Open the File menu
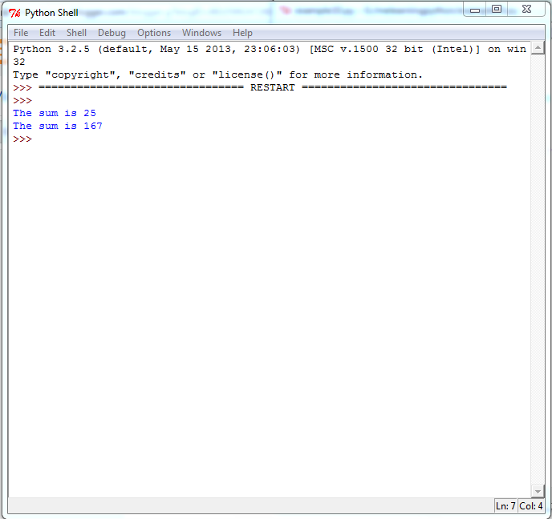Image resolution: width=552 pixels, height=519 pixels. coord(21,33)
